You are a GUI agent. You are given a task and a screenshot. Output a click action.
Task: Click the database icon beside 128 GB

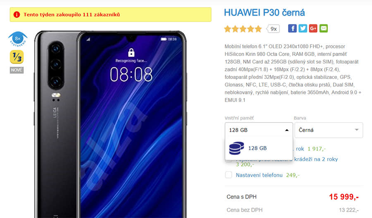point(236,148)
